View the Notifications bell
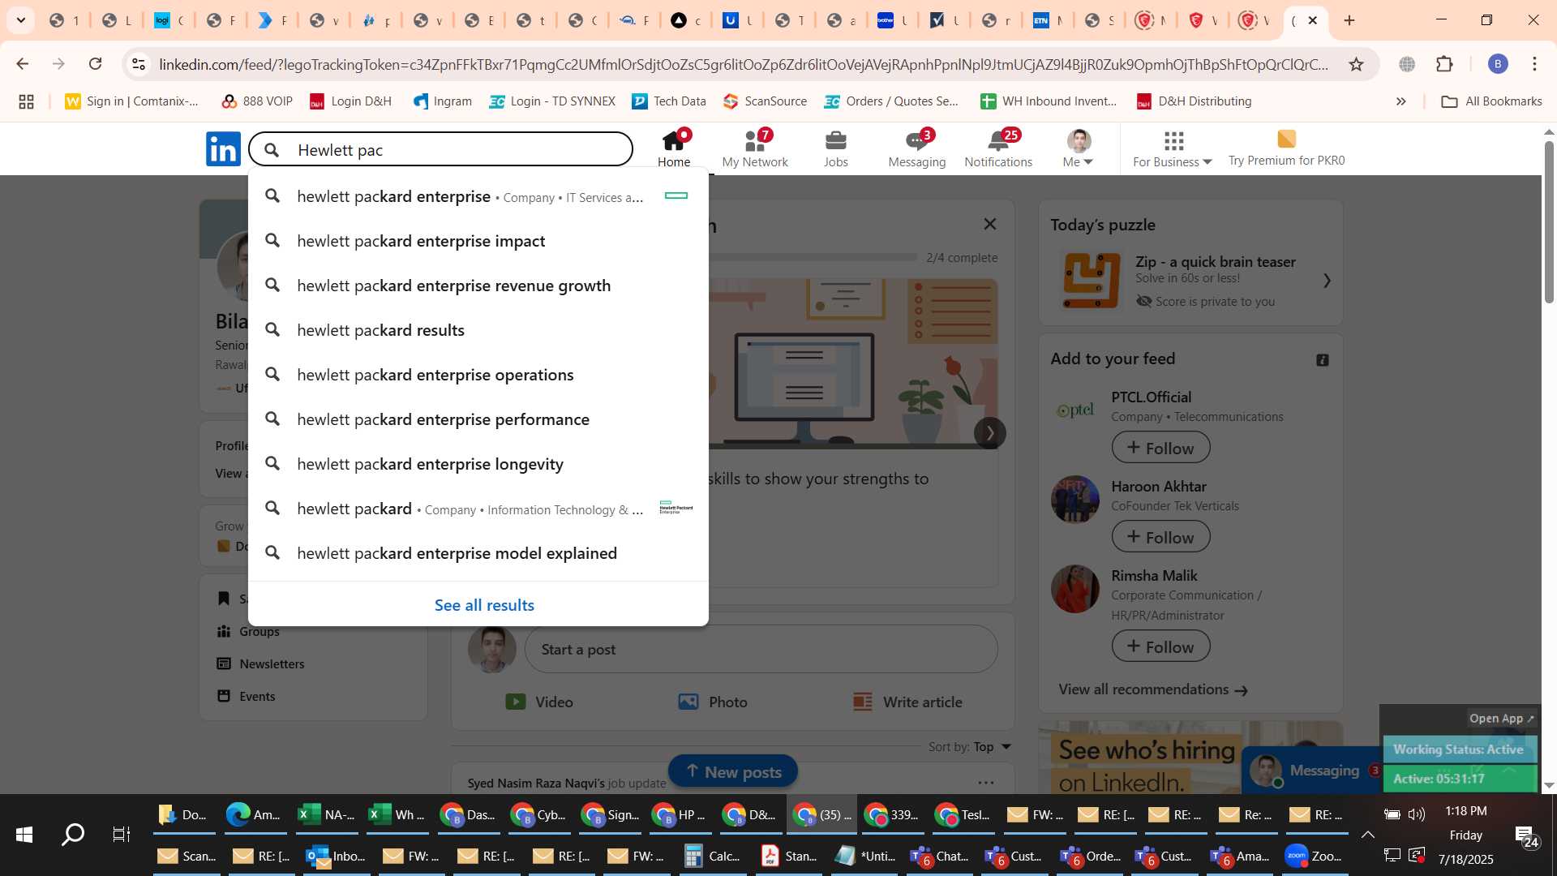Image resolution: width=1557 pixels, height=876 pixels. coord(998,148)
